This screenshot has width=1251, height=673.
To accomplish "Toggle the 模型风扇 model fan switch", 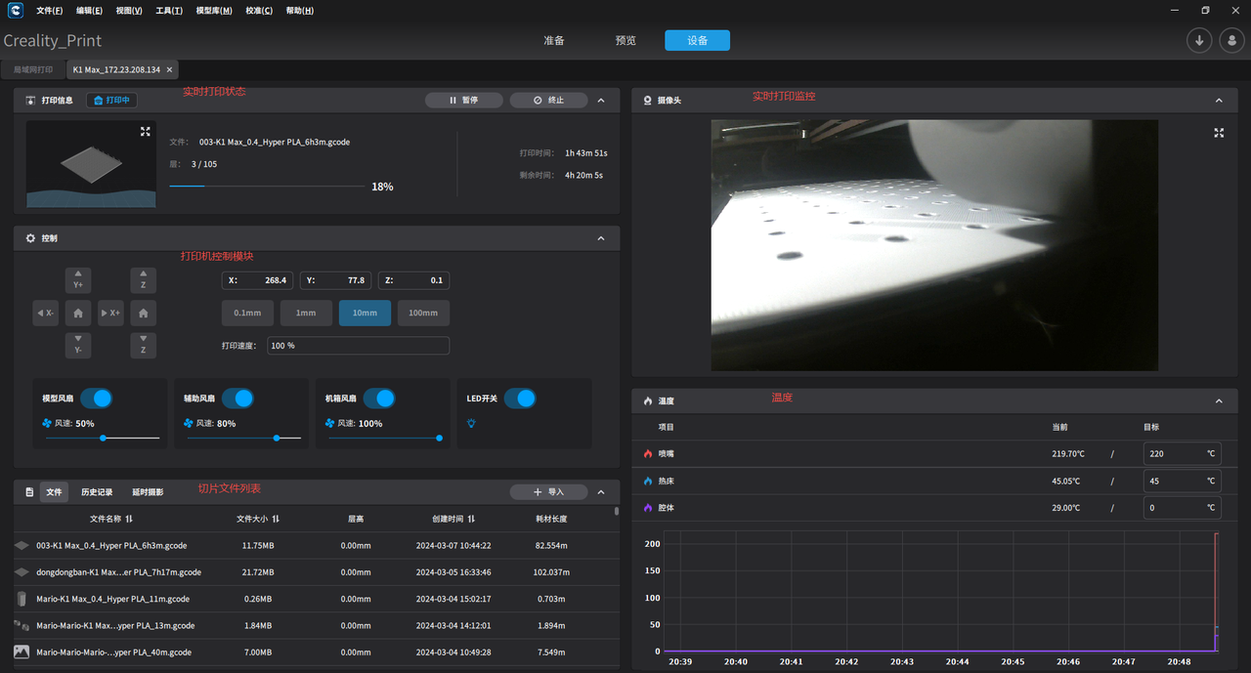I will 96,399.
